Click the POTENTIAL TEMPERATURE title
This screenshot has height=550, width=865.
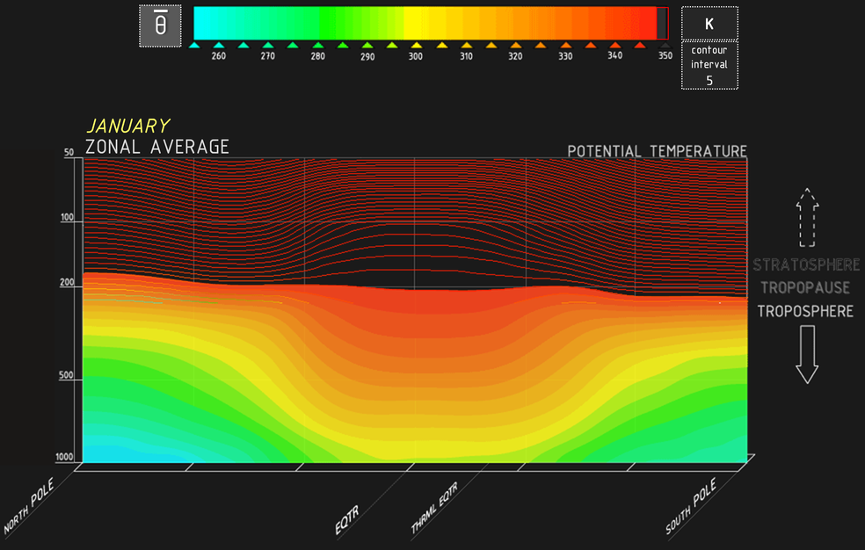tap(657, 151)
